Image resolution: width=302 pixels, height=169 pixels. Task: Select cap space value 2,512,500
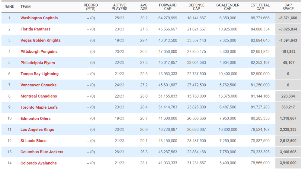pyautogui.click(x=288, y=141)
